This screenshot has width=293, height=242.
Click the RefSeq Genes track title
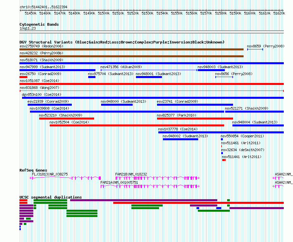(33, 170)
